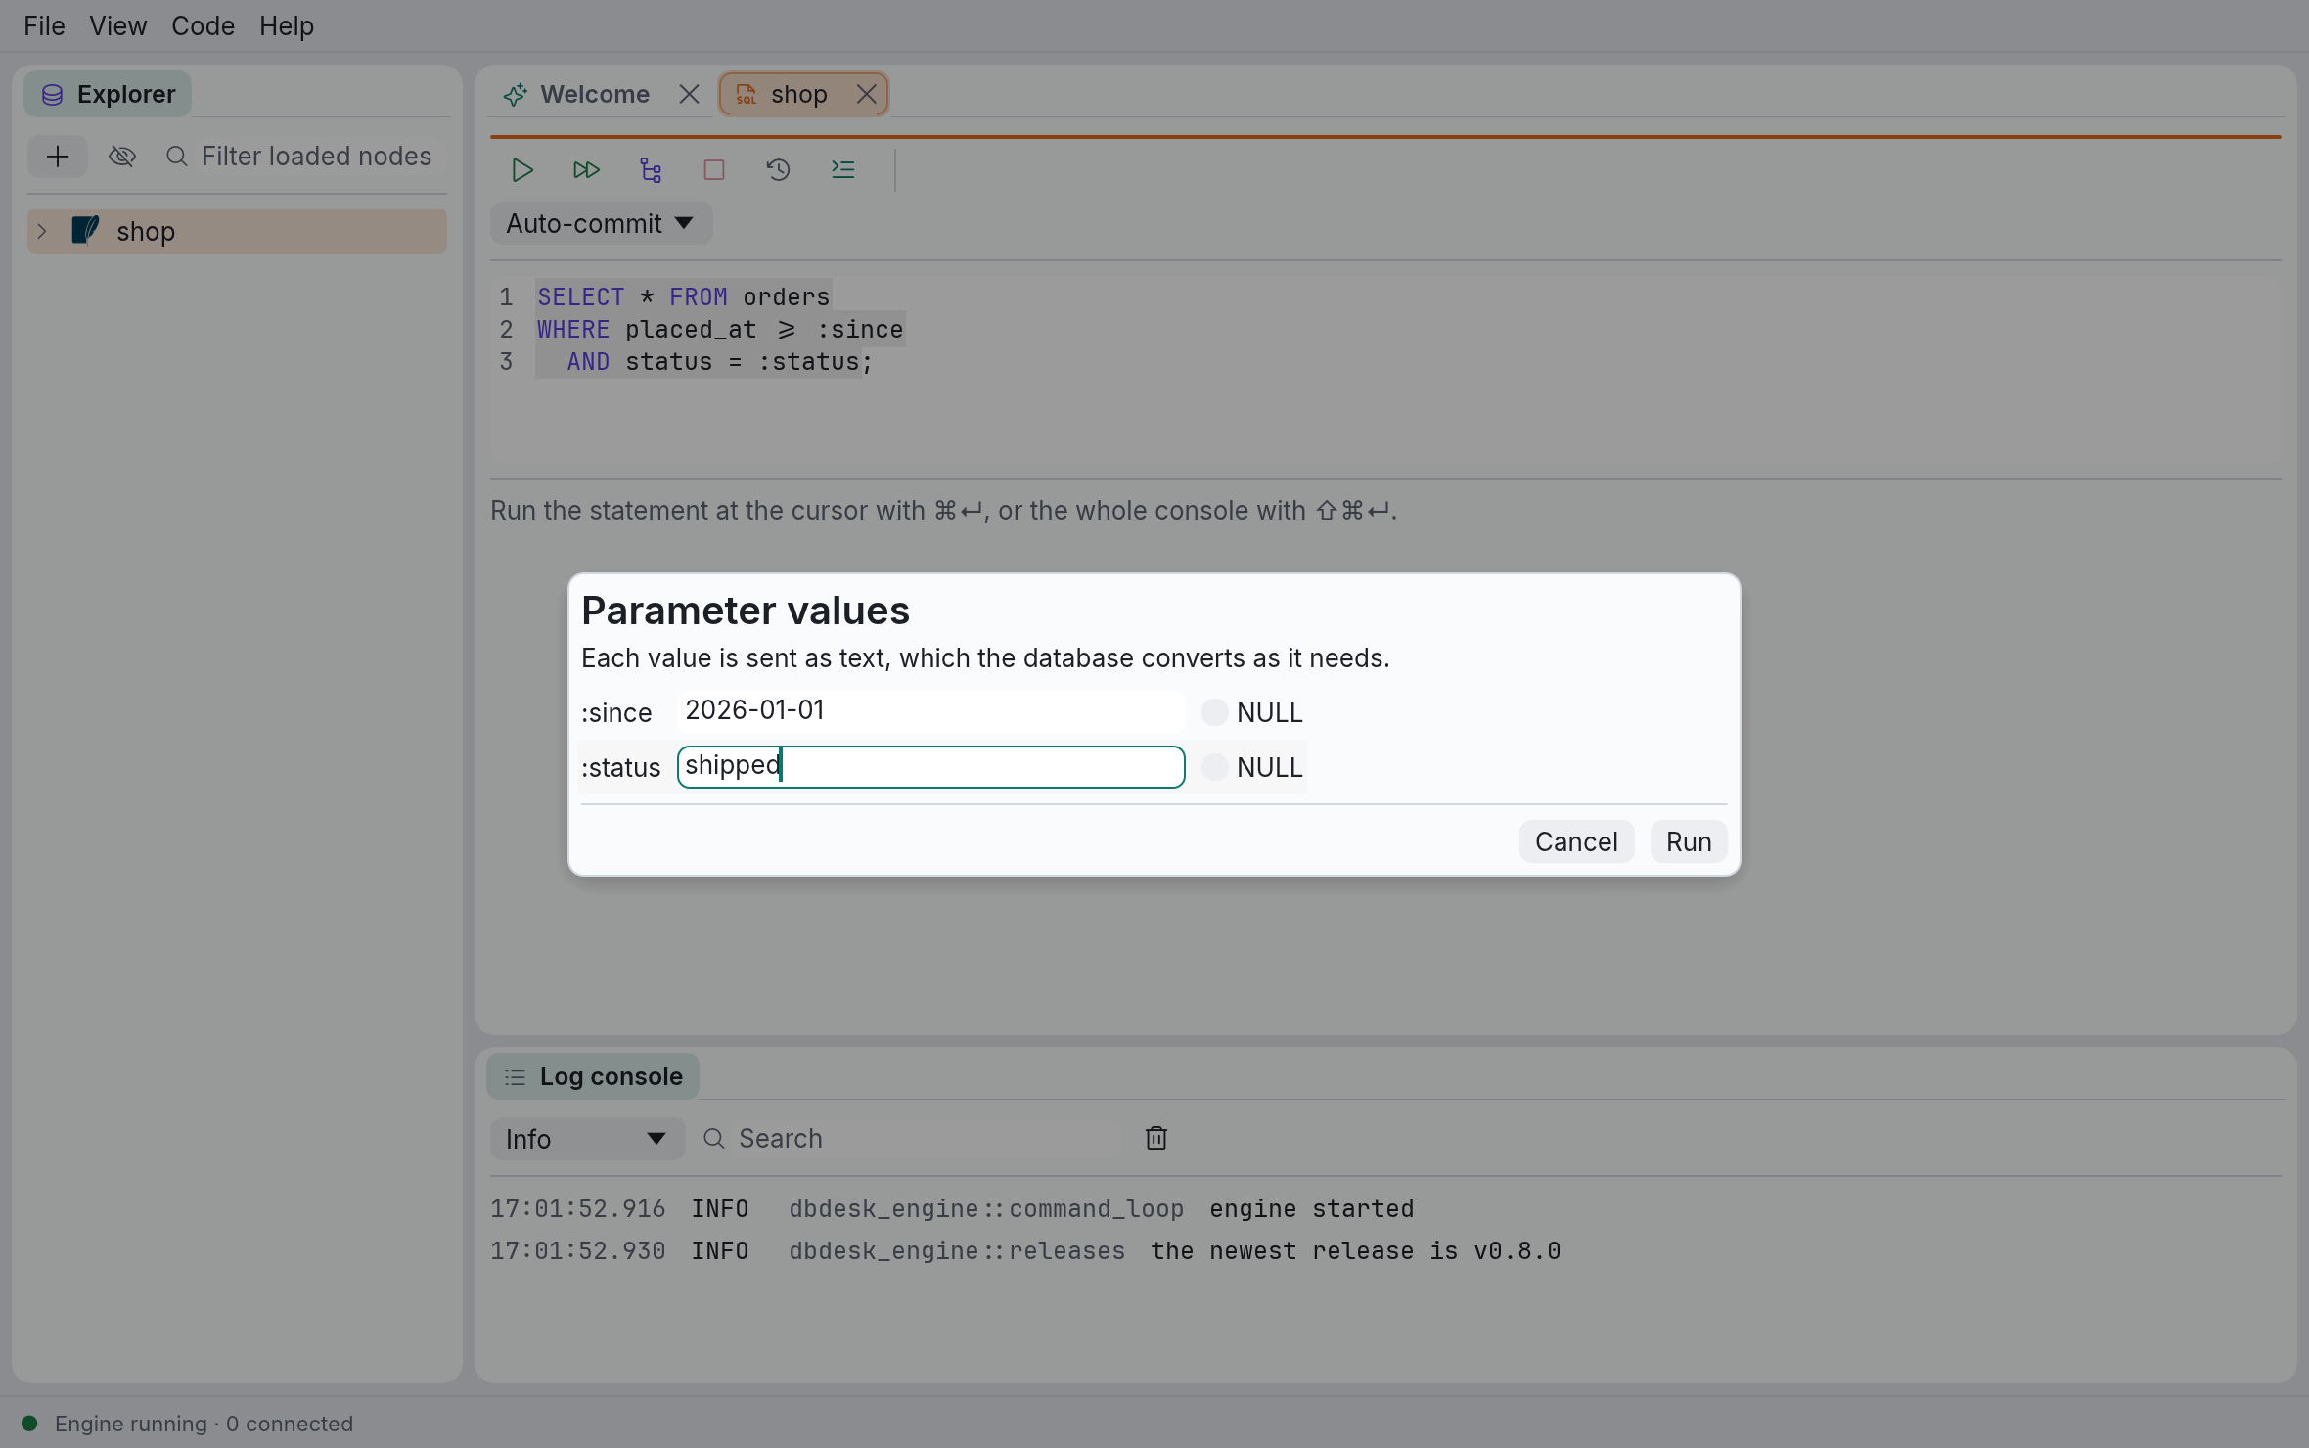The height and width of the screenshot is (1448, 2309).
Task: Click the Welcome tab sparkle icon
Action: pos(516,95)
